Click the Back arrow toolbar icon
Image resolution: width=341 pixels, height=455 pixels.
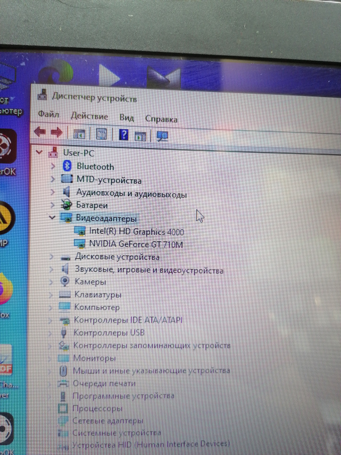(x=40, y=132)
